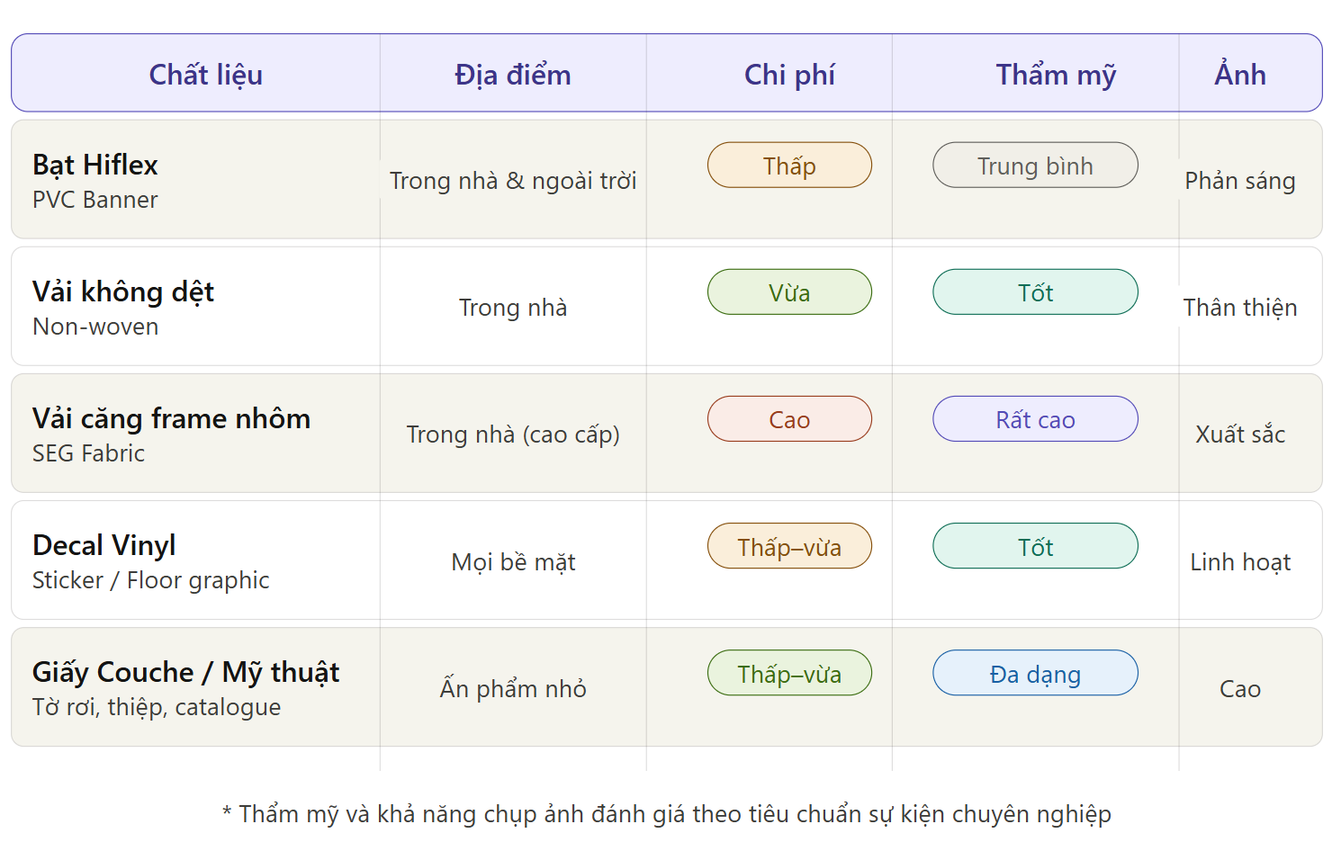Click the Tốt badge for Decal Vinyl
This screenshot has width=1341, height=851.
pos(1035,547)
